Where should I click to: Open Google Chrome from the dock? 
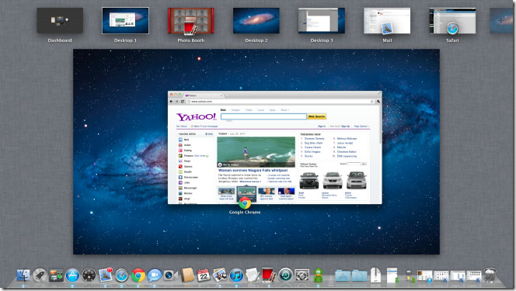coord(138,275)
